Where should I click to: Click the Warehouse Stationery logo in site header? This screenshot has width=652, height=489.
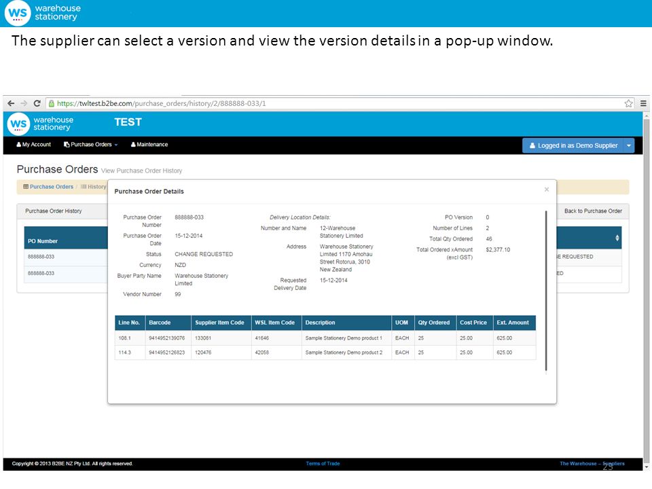point(40,124)
